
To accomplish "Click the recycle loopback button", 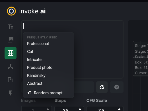I will pos(102,87).
